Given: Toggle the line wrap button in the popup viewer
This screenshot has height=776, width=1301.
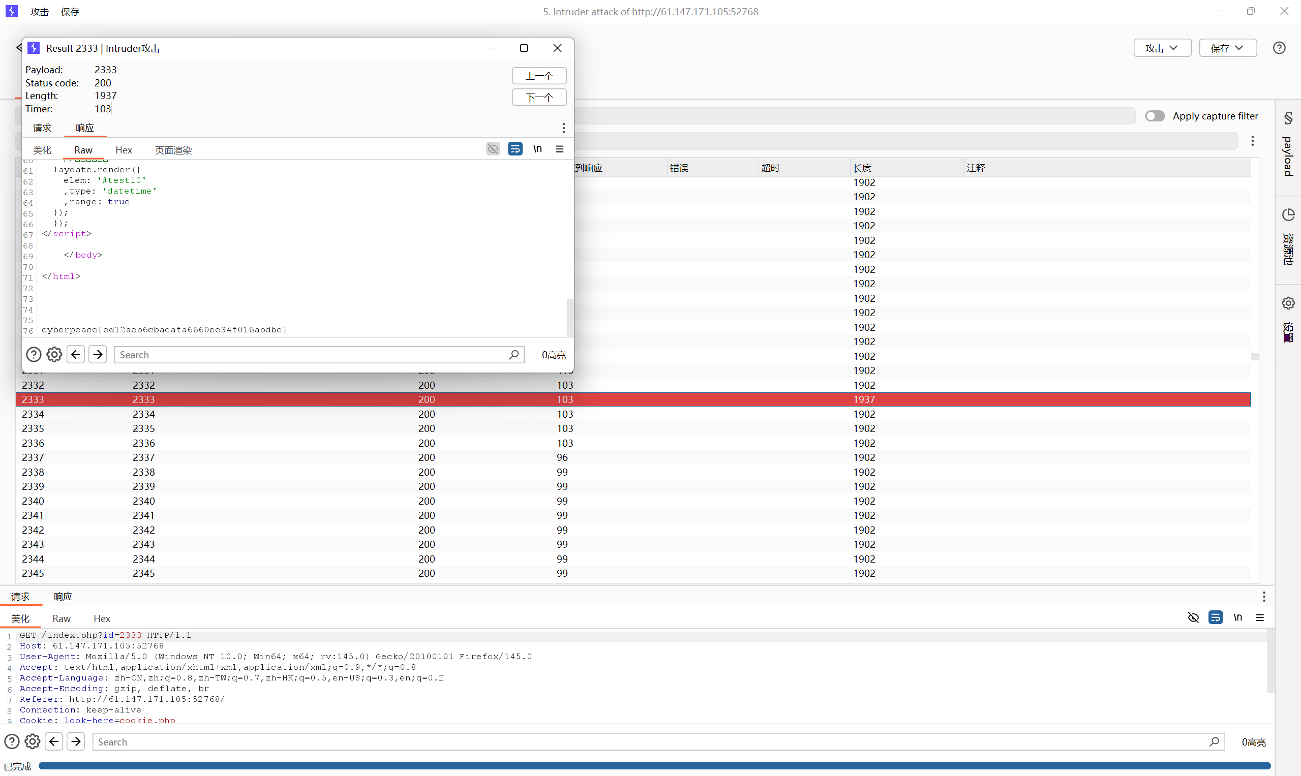Looking at the screenshot, I should pos(515,149).
